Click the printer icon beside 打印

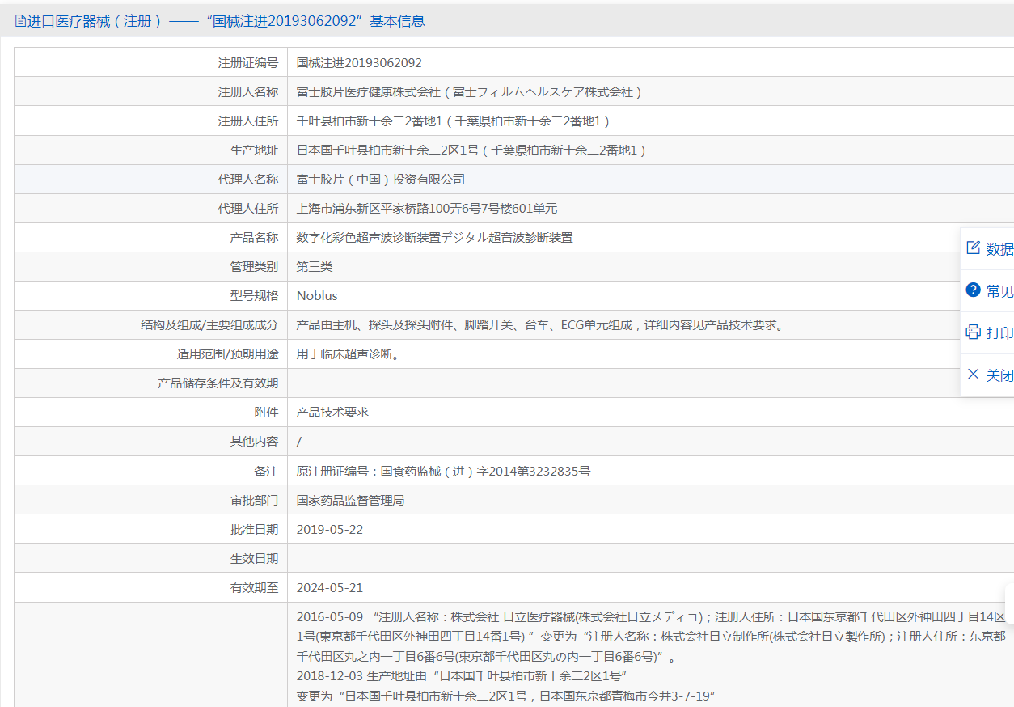point(974,332)
